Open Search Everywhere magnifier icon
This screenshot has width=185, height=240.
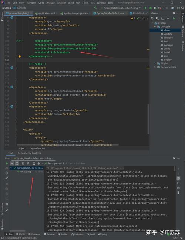coord(182,8)
